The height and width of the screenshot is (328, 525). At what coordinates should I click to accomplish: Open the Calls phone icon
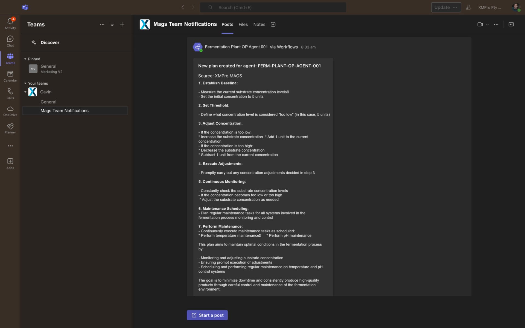click(x=10, y=91)
